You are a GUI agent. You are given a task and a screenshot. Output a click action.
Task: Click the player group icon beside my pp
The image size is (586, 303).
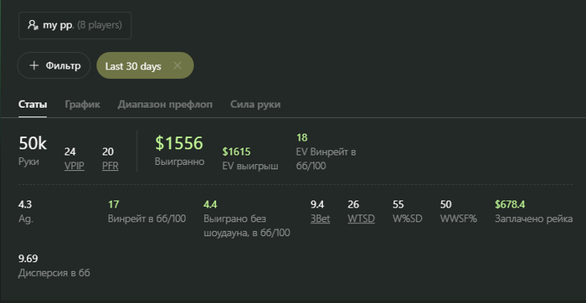[x=33, y=25]
